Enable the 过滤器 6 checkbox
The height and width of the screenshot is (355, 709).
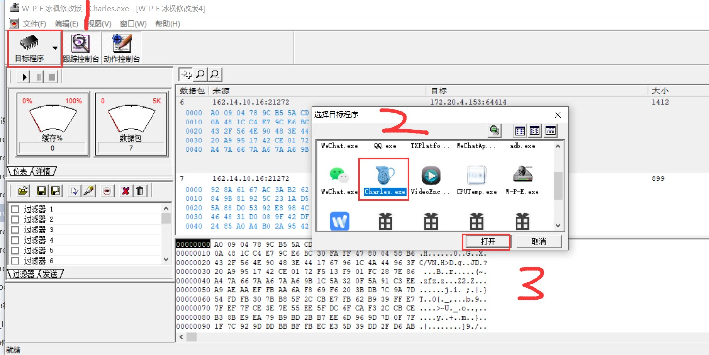click(x=15, y=261)
